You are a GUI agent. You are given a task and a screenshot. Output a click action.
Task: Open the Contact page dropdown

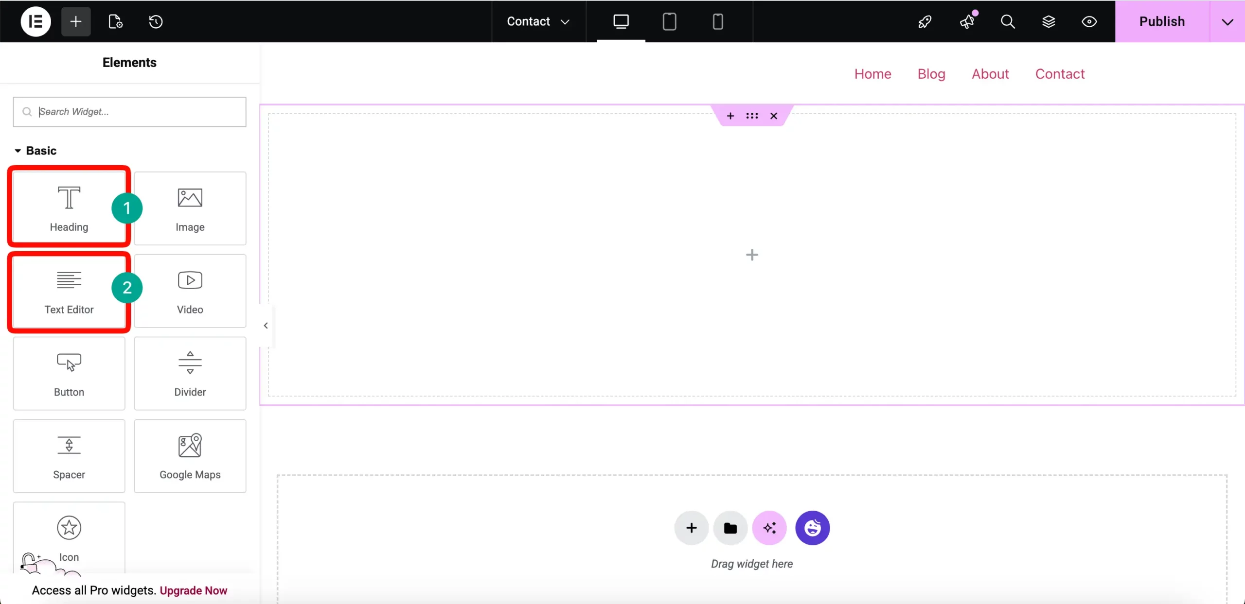[x=537, y=21]
